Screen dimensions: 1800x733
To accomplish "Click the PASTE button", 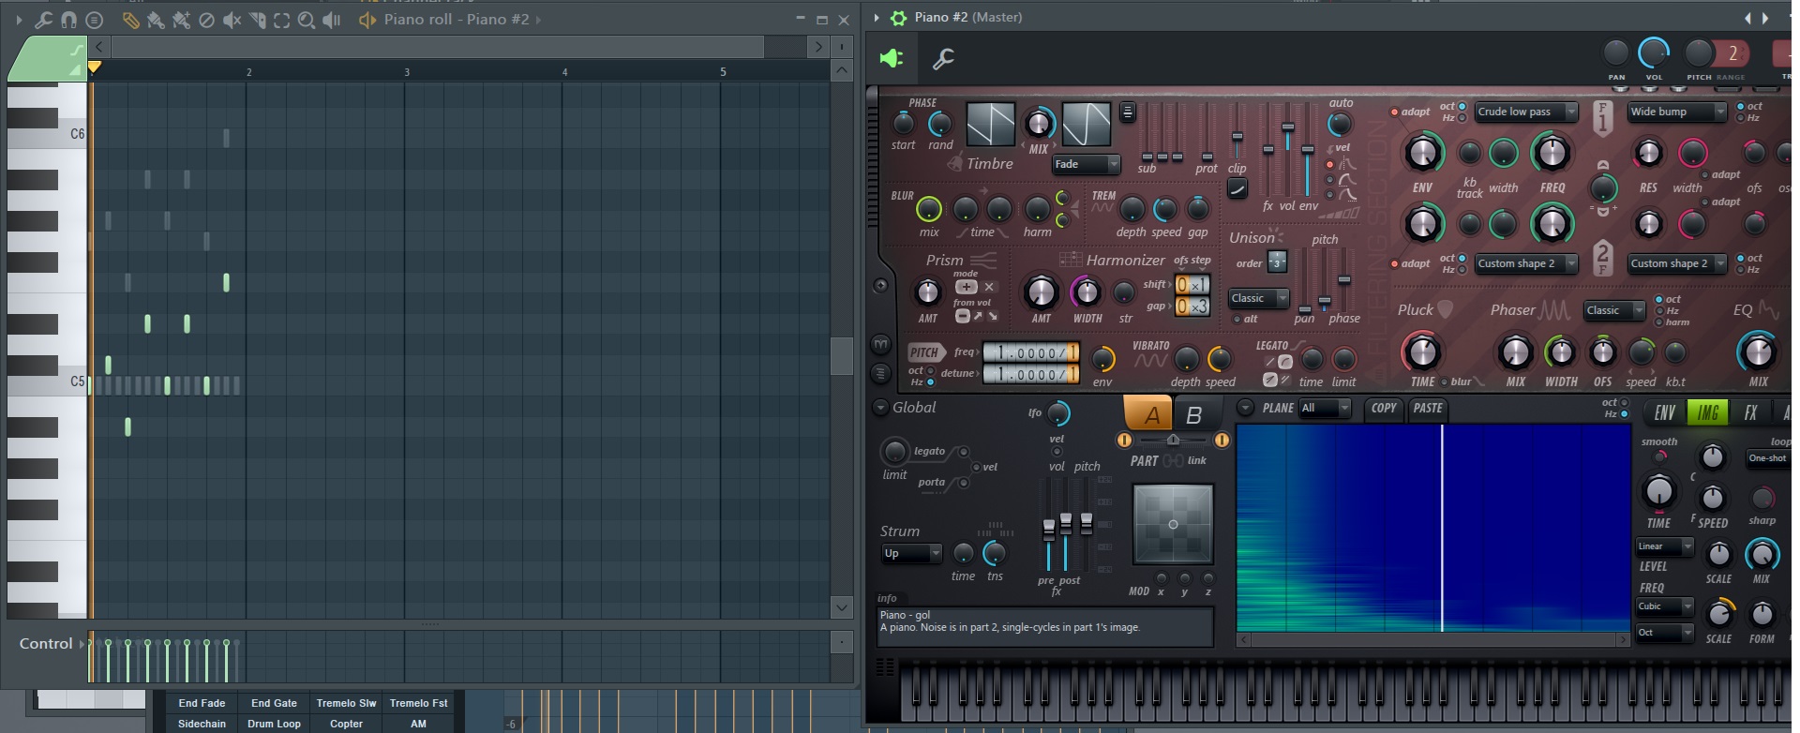I will (x=1428, y=408).
